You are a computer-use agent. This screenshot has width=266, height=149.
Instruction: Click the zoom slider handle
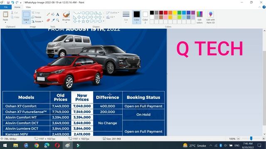(x=251, y=139)
